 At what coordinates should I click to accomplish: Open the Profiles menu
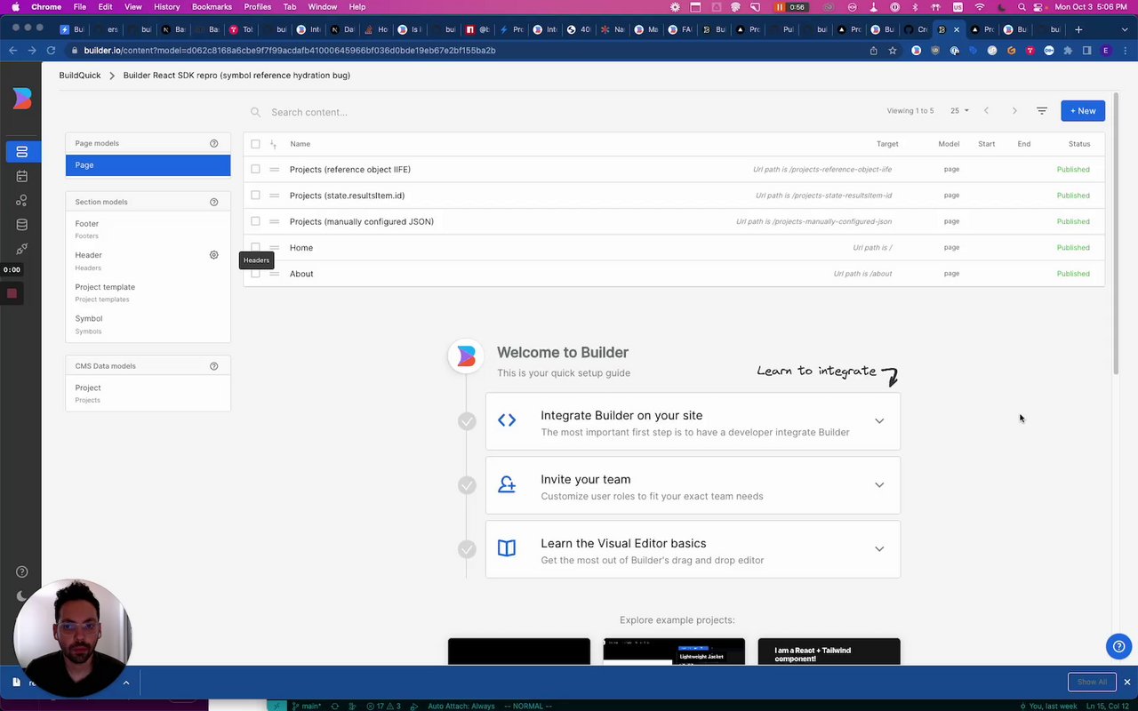258,7
